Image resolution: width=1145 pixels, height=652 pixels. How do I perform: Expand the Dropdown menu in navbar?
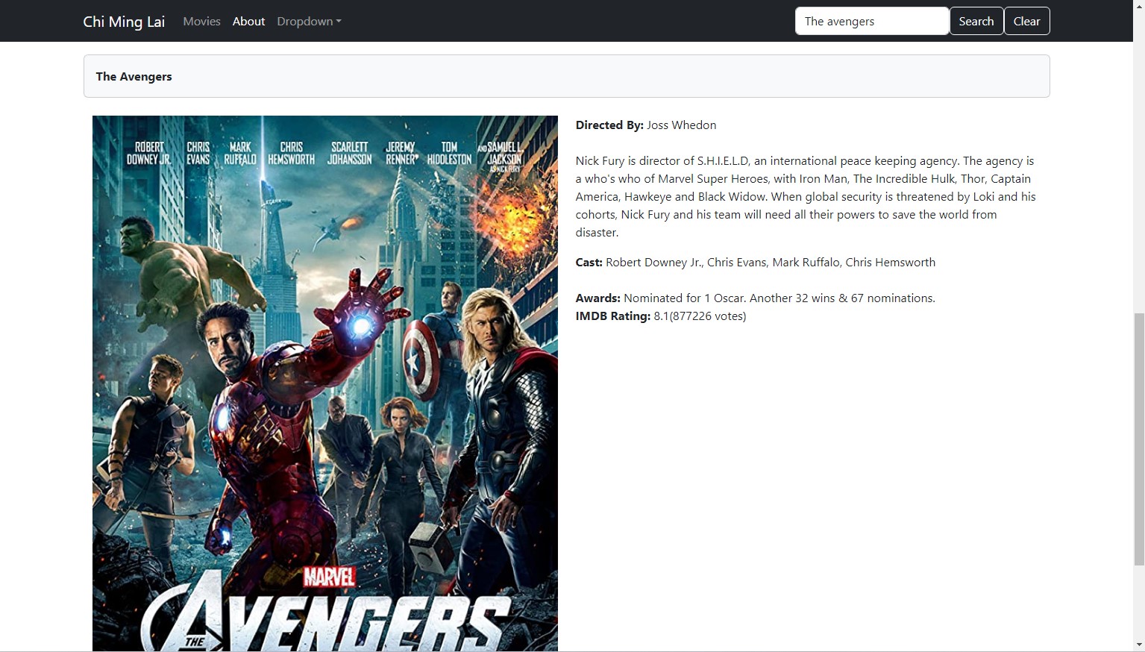(309, 21)
